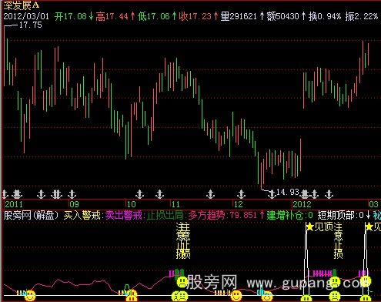Jump to the 09 month timeline marker
The image size is (381, 302).
pos(75,204)
